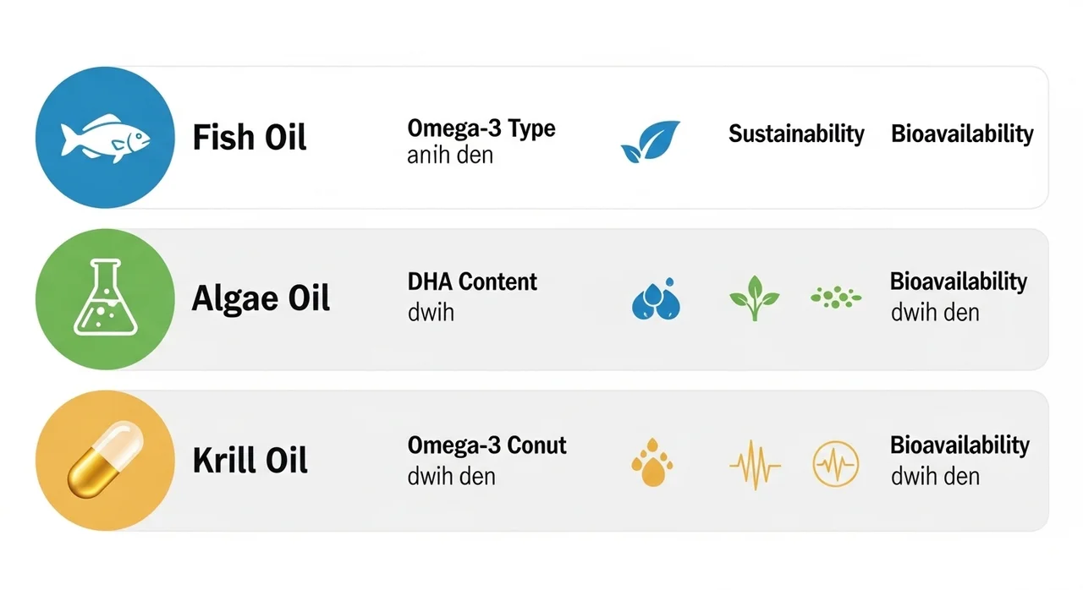Click the Omega-3 Type label
The width and height of the screenshot is (1083, 590).
click(x=481, y=129)
